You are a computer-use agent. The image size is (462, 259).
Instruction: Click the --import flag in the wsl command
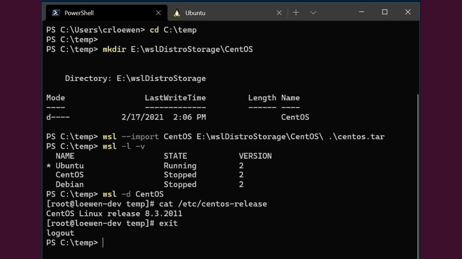pos(140,136)
